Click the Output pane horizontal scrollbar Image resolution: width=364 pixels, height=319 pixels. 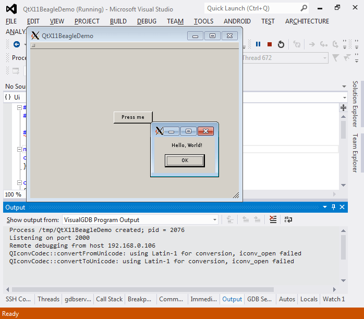(143, 289)
